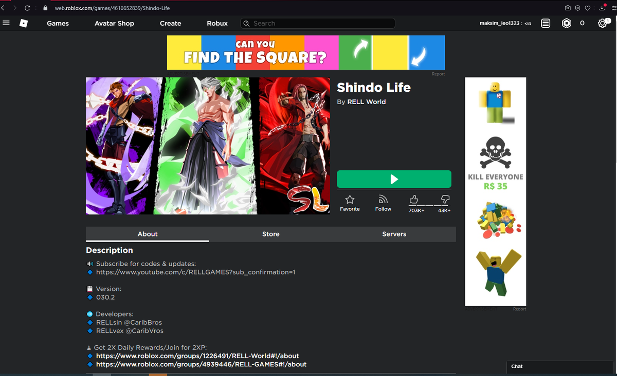Click the heart bookmark icon
The width and height of the screenshot is (617, 376).
coord(588,8)
